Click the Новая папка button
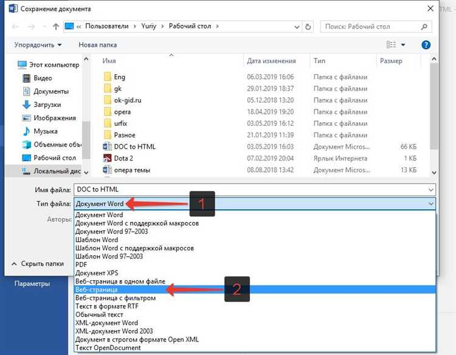The image size is (456, 355). point(97,45)
